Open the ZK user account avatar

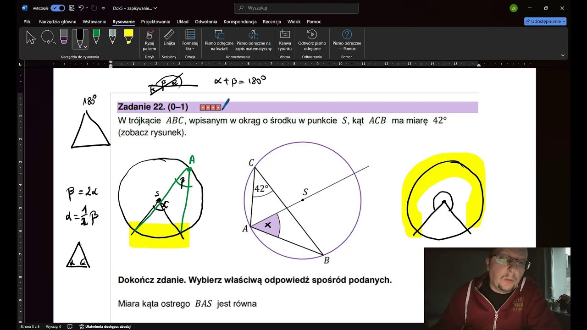coord(514,8)
